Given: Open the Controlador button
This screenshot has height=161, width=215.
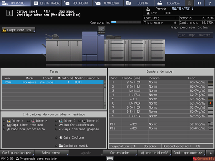Looking at the screenshot, I should (120, 153).
